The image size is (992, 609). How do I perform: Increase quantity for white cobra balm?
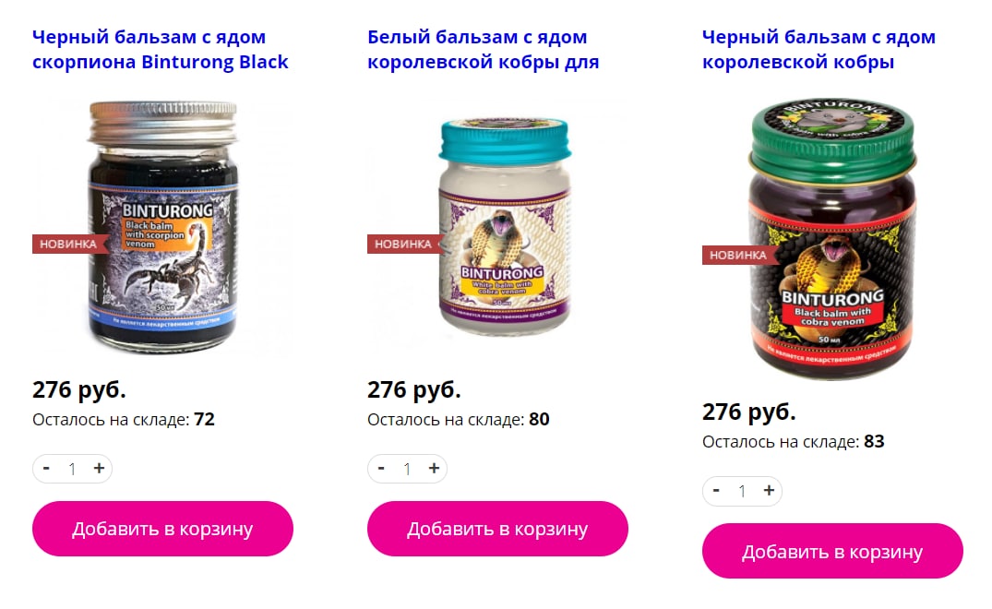pos(434,469)
